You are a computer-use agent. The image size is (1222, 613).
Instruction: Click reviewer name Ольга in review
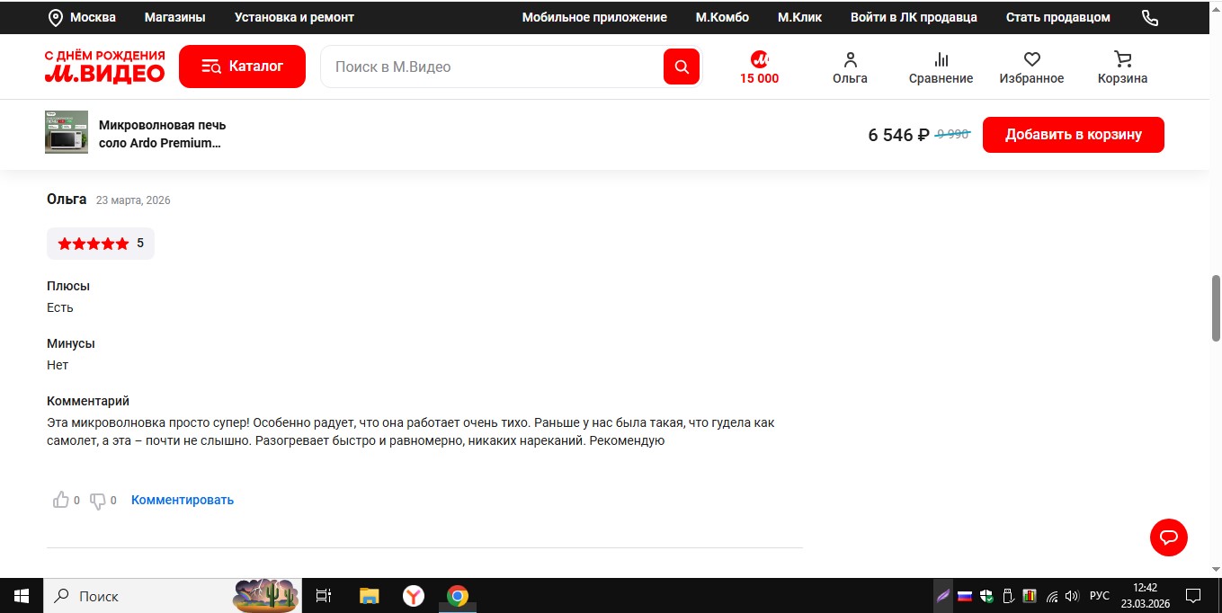tap(67, 200)
